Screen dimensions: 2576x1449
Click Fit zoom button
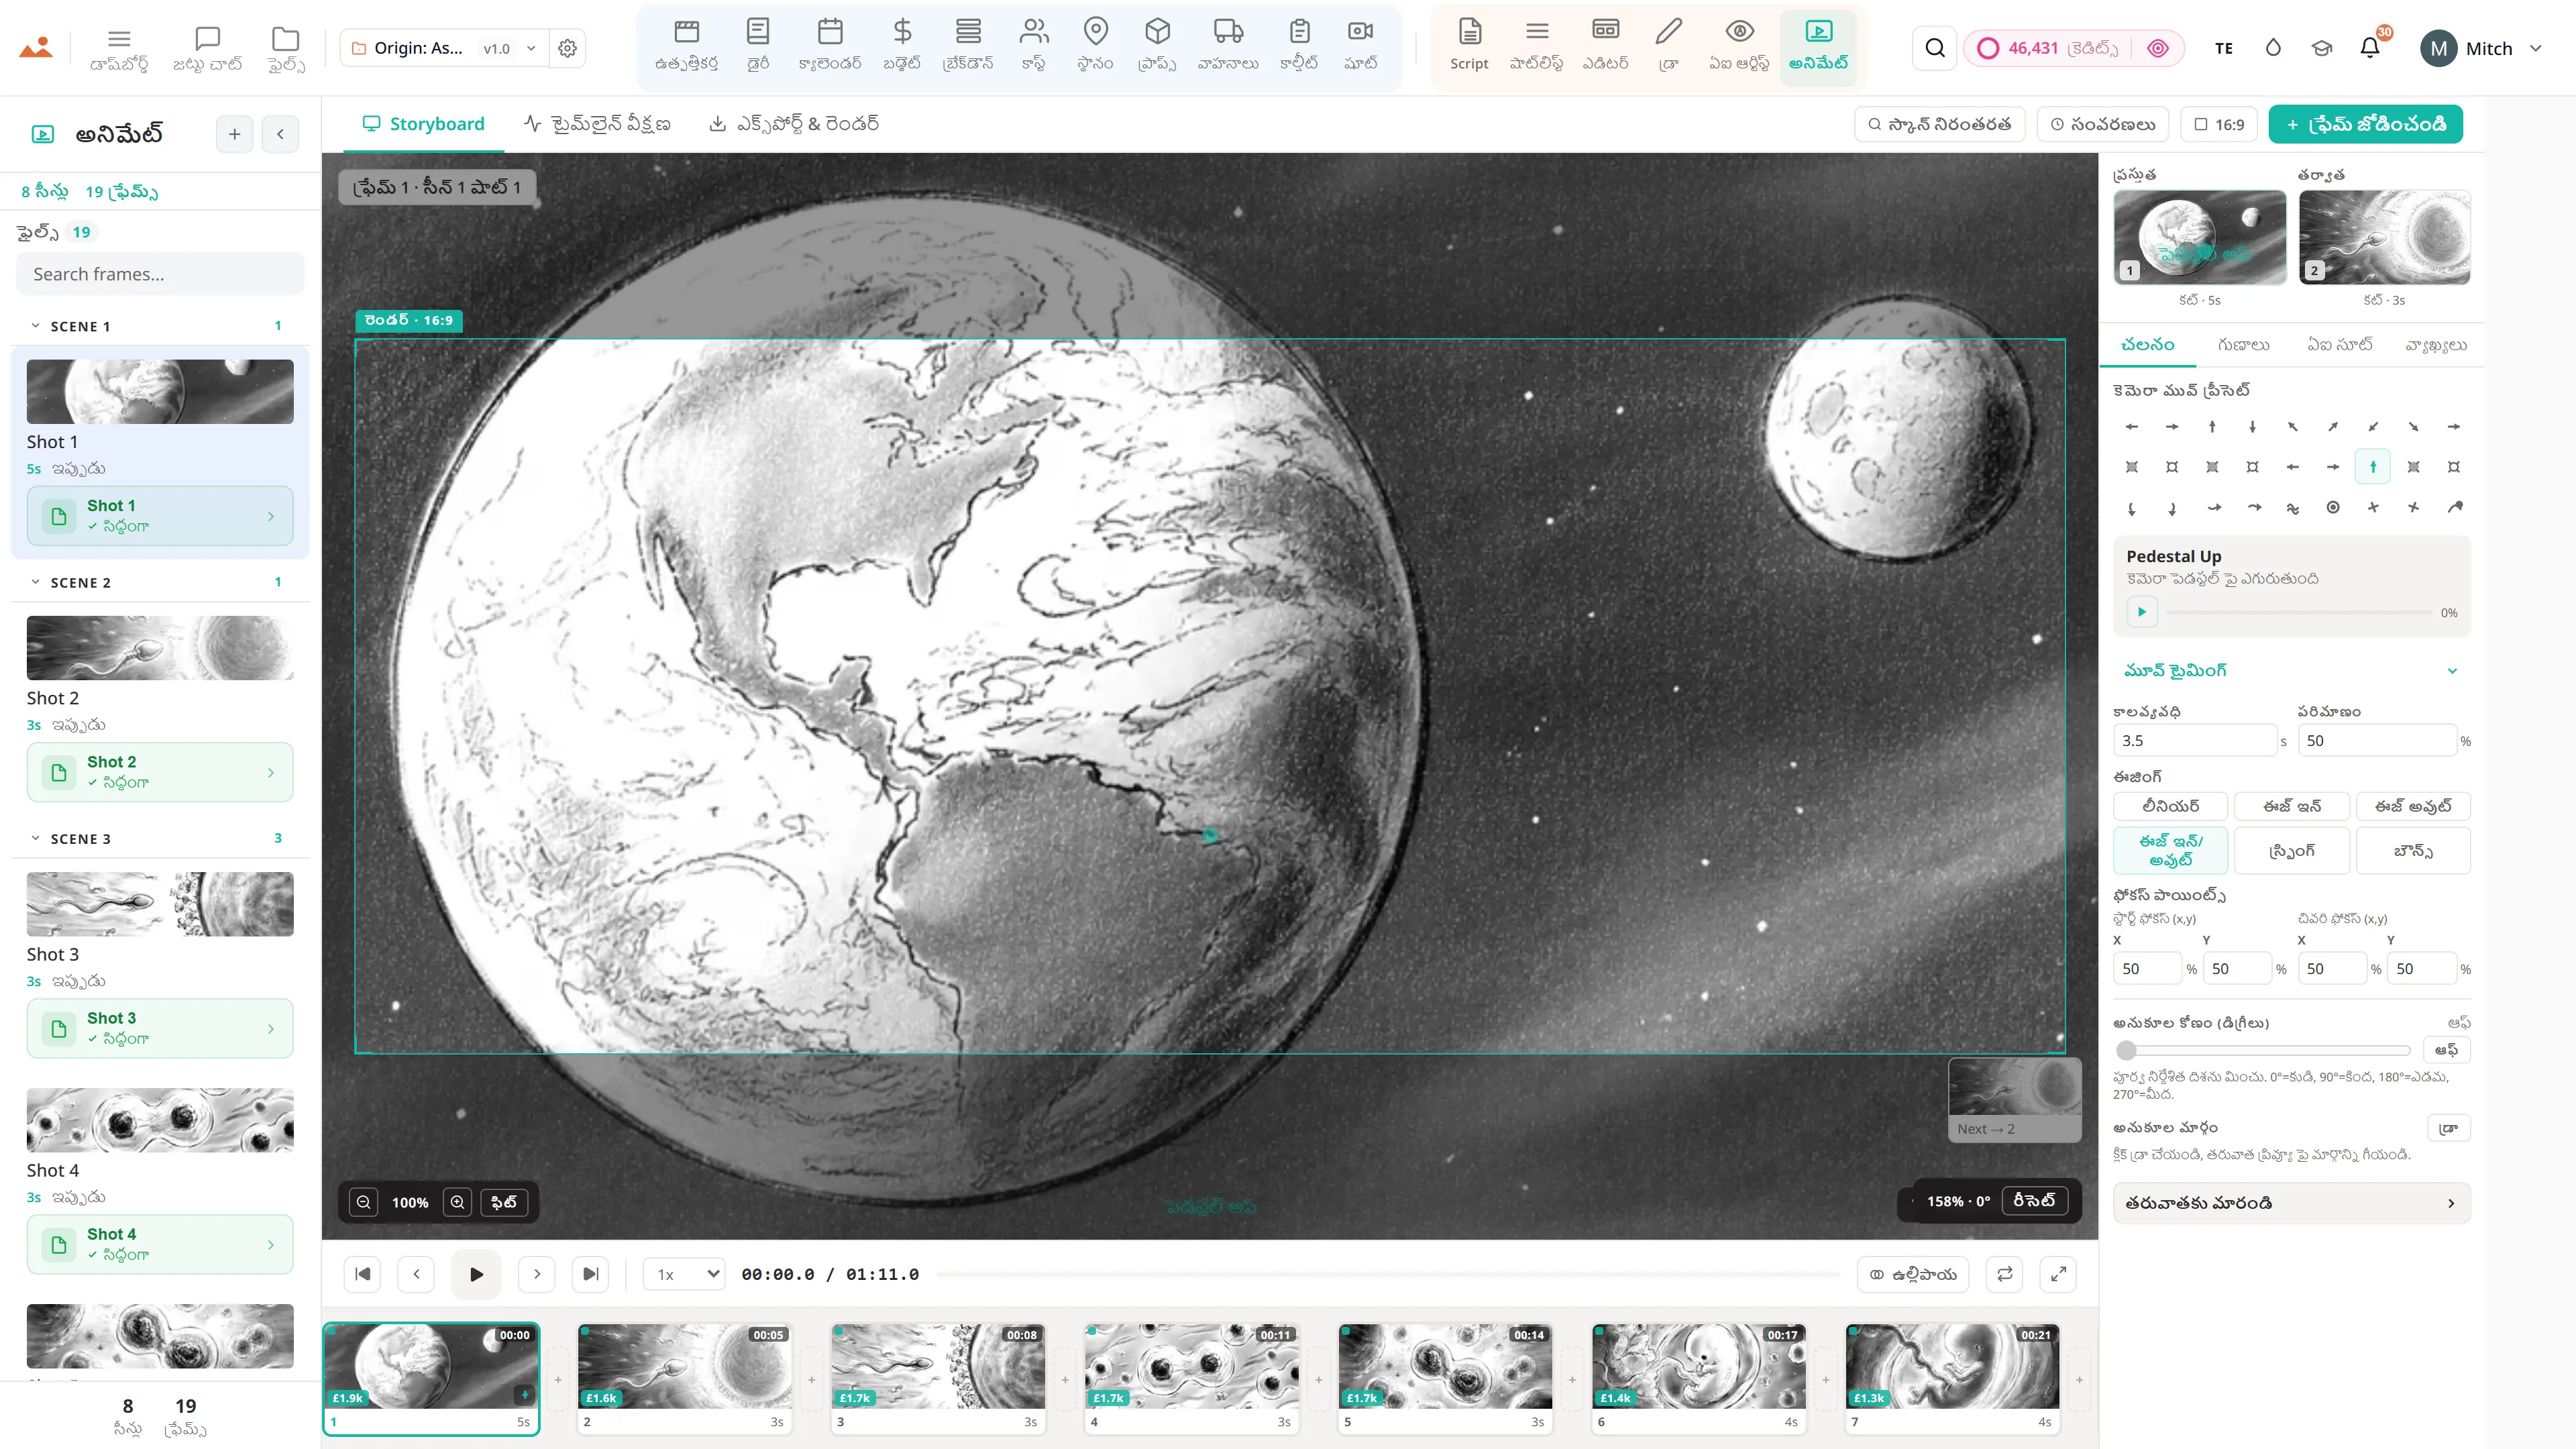click(504, 1202)
